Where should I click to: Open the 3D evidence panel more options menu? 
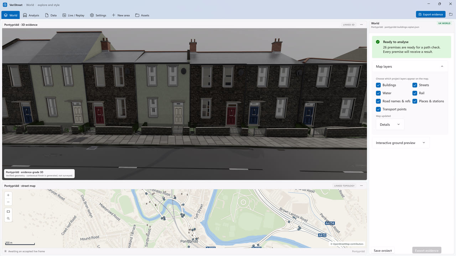(x=361, y=25)
